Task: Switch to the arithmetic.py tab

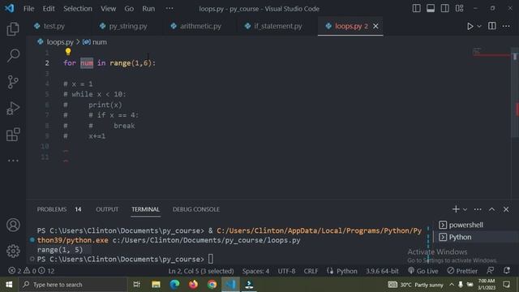Action: point(200,26)
